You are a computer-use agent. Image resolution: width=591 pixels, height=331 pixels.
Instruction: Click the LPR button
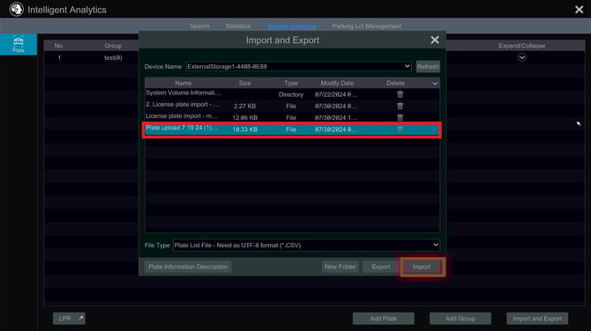[69, 318]
